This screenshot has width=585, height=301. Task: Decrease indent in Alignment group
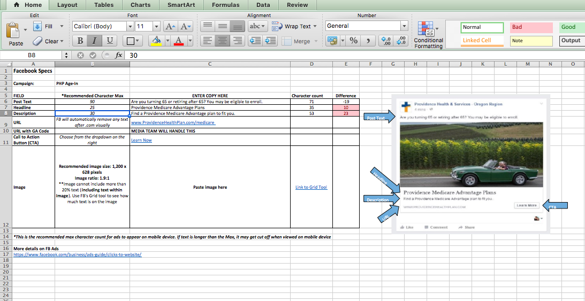[255, 41]
